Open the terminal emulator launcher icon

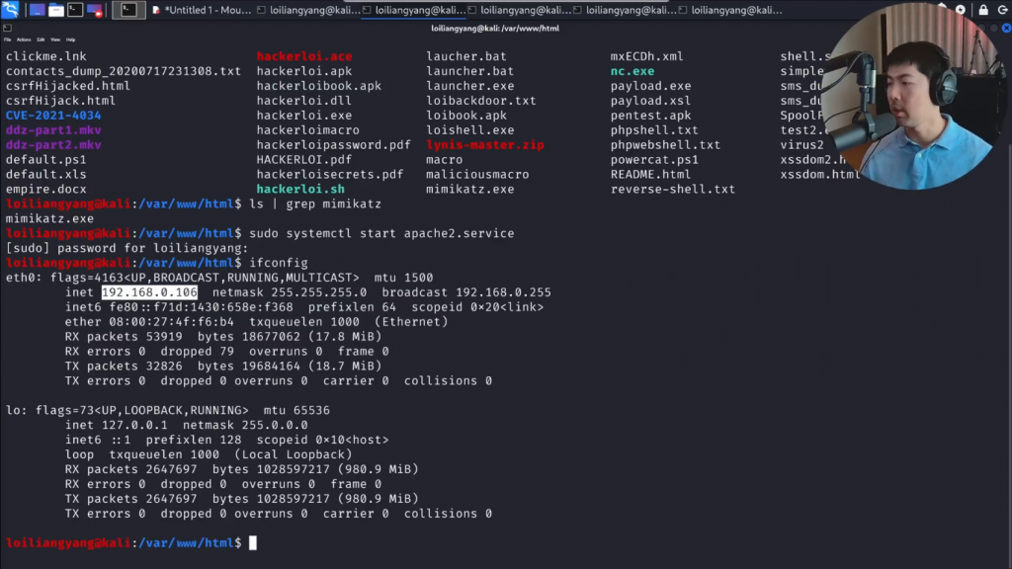(75, 10)
